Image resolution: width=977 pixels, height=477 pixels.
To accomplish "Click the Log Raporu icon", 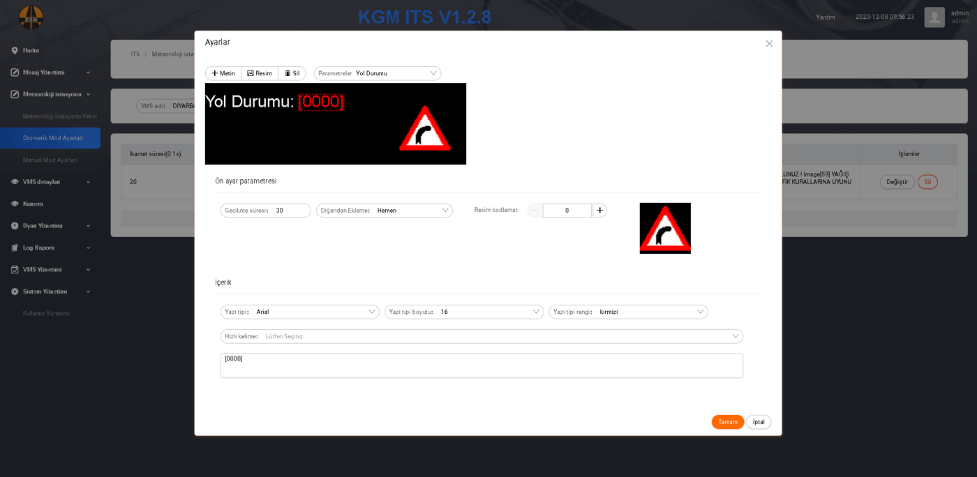I will coord(15,248).
